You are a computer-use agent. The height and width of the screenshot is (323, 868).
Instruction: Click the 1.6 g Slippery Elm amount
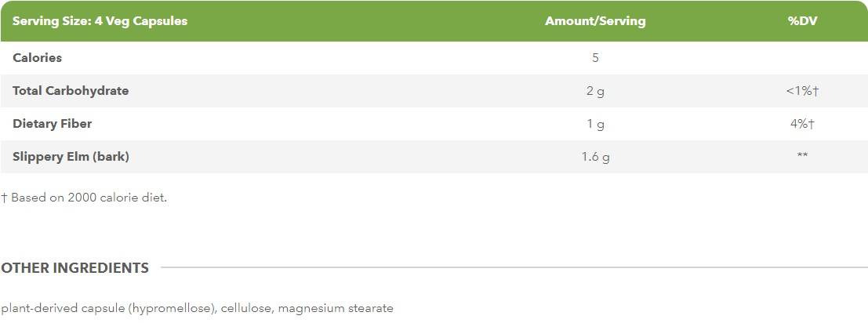595,157
